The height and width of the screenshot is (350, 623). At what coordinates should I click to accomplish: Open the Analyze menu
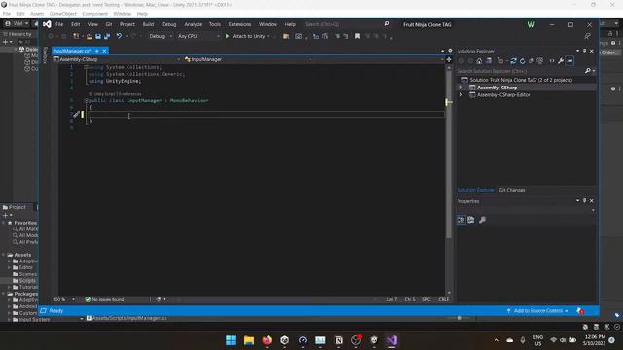[x=193, y=24]
